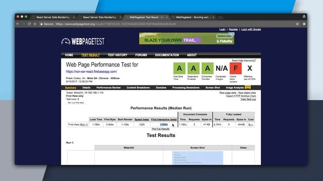
Task: Click Raw page data link
Action: [x=228, y=93]
